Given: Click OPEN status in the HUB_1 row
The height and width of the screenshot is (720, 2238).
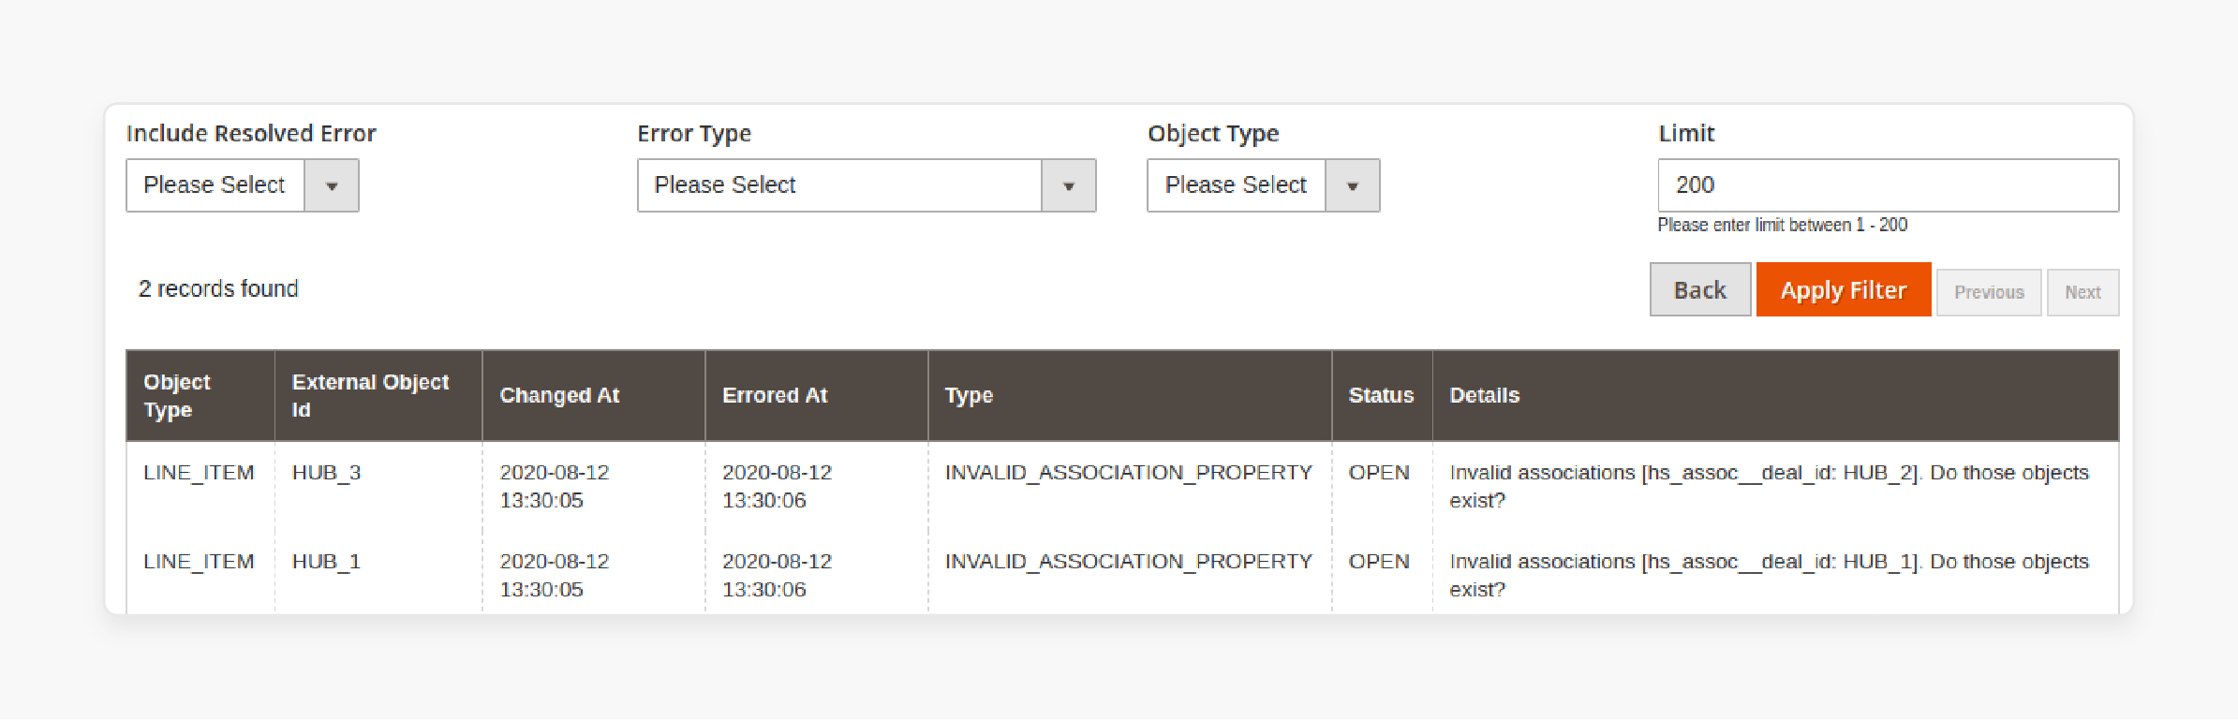Looking at the screenshot, I should (x=1379, y=562).
